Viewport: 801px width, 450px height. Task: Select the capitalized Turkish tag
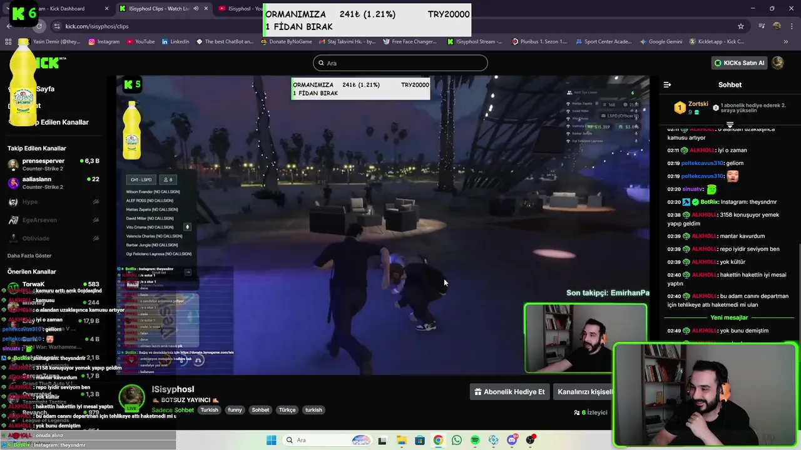209,410
